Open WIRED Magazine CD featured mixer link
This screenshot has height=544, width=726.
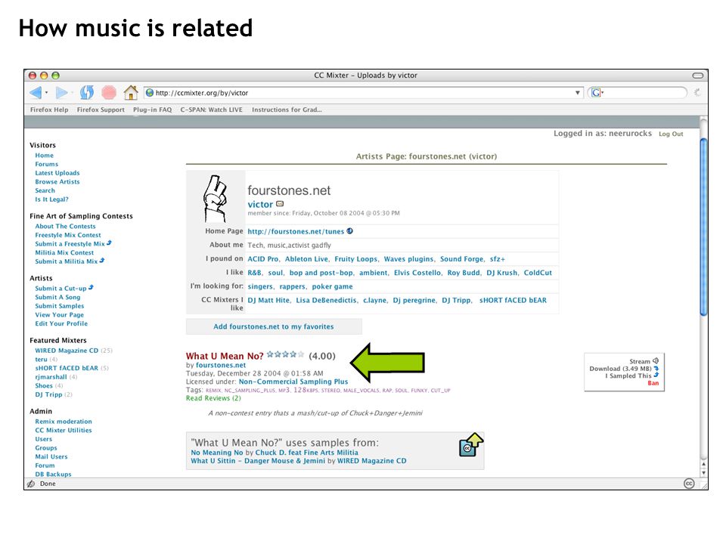(x=67, y=351)
